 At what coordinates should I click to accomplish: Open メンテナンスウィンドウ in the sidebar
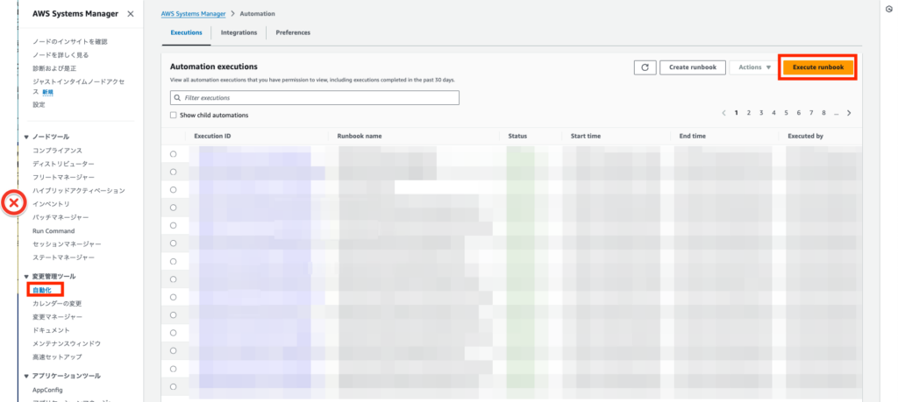pos(67,343)
